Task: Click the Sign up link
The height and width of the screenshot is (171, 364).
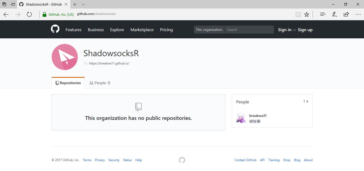Action: point(305,30)
